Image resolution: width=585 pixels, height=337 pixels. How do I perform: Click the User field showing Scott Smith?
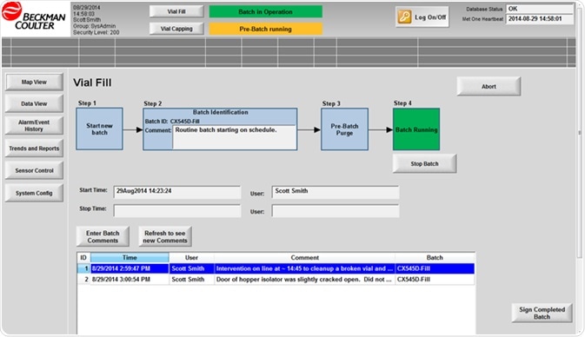tap(336, 192)
